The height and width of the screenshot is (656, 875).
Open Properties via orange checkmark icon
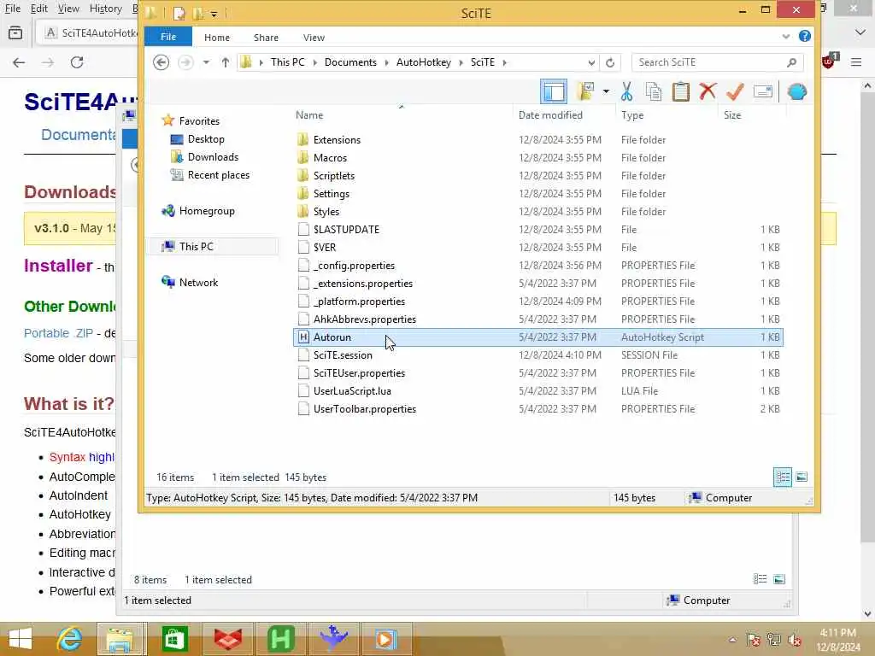(735, 91)
